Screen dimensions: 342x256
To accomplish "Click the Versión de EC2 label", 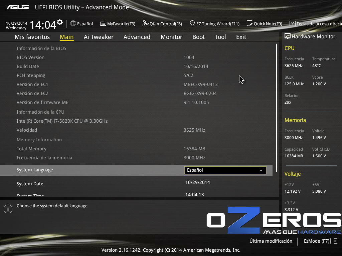I will click(32, 93).
